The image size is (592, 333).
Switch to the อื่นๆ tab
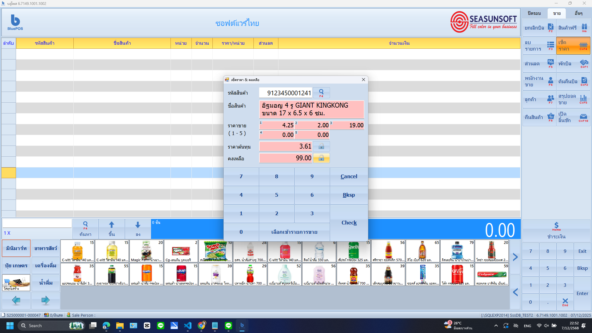click(579, 13)
